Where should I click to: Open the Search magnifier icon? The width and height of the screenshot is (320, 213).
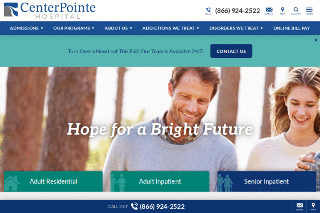(296, 11)
